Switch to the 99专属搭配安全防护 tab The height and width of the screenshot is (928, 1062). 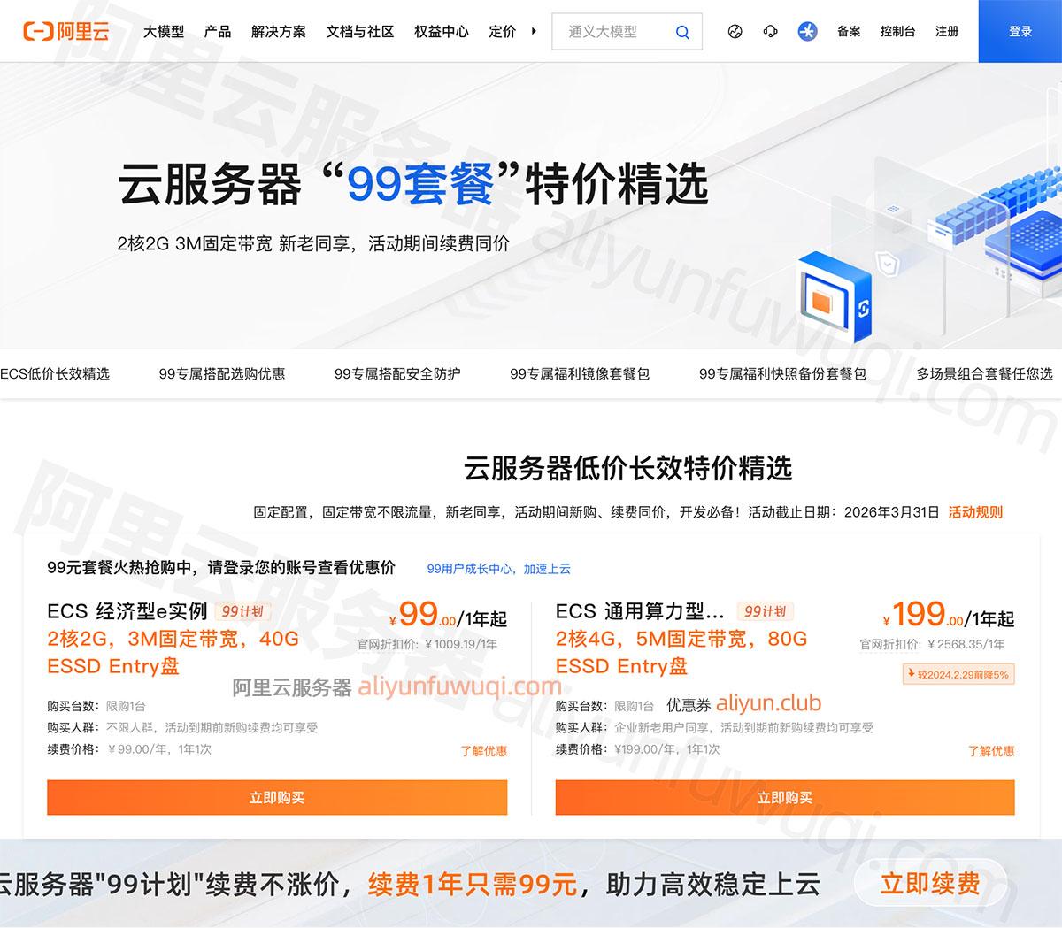(397, 373)
